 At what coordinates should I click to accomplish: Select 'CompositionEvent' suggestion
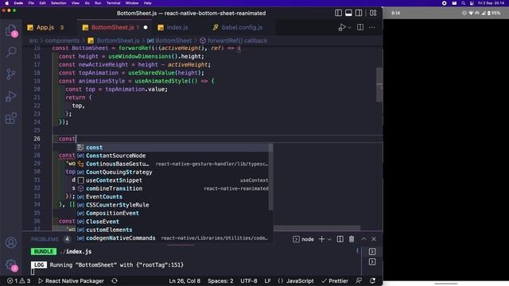click(x=173, y=213)
